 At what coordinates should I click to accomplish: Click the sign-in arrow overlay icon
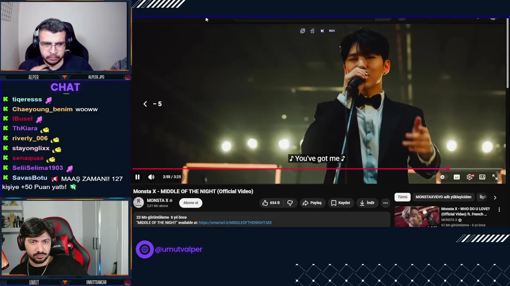point(312,31)
